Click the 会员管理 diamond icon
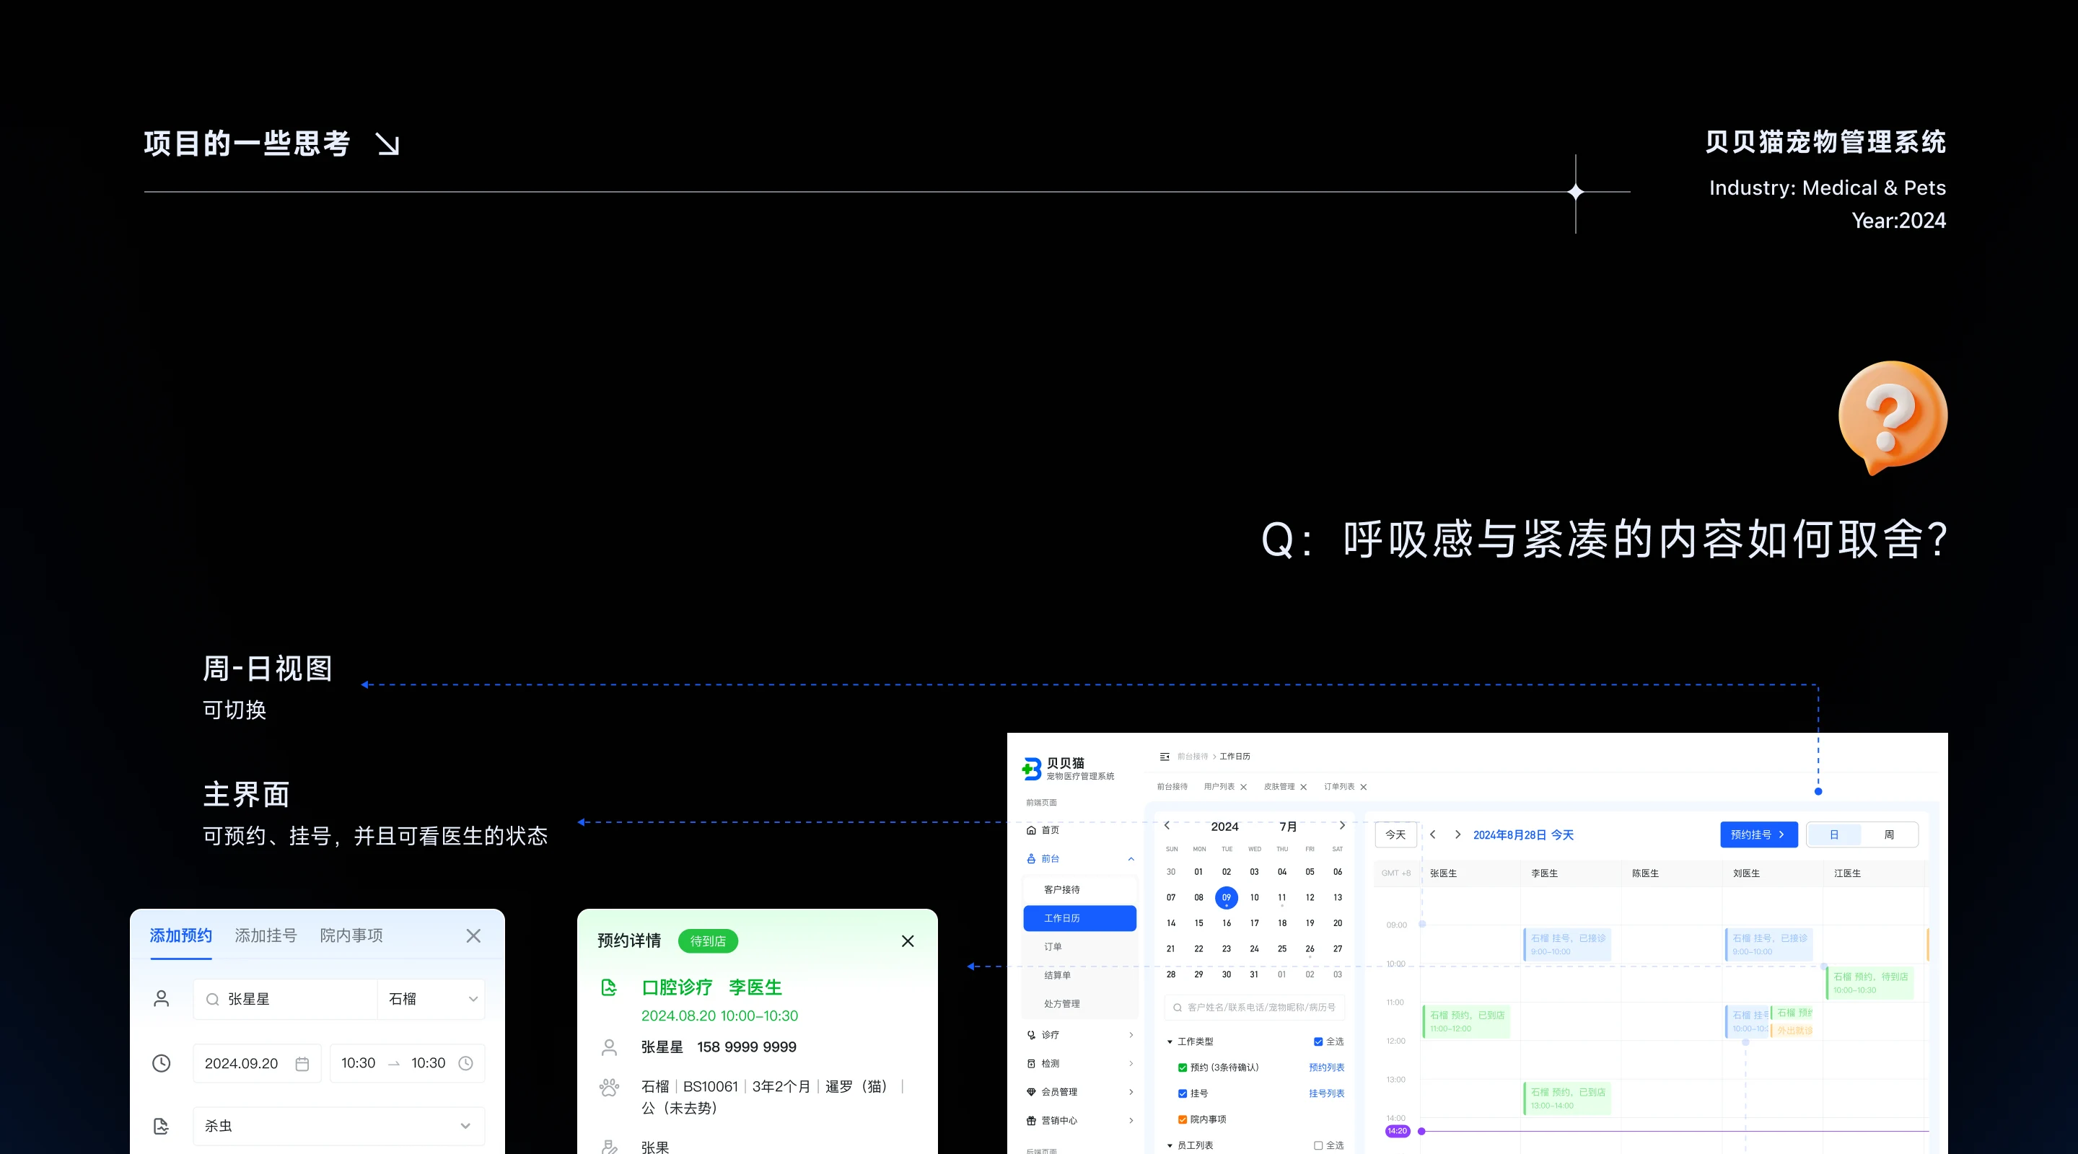The width and height of the screenshot is (2078, 1154). [1031, 1092]
